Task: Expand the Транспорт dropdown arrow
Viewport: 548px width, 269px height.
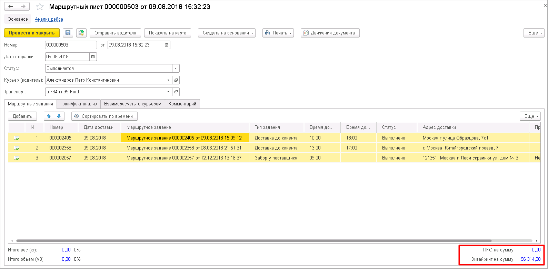Action: tap(169, 92)
